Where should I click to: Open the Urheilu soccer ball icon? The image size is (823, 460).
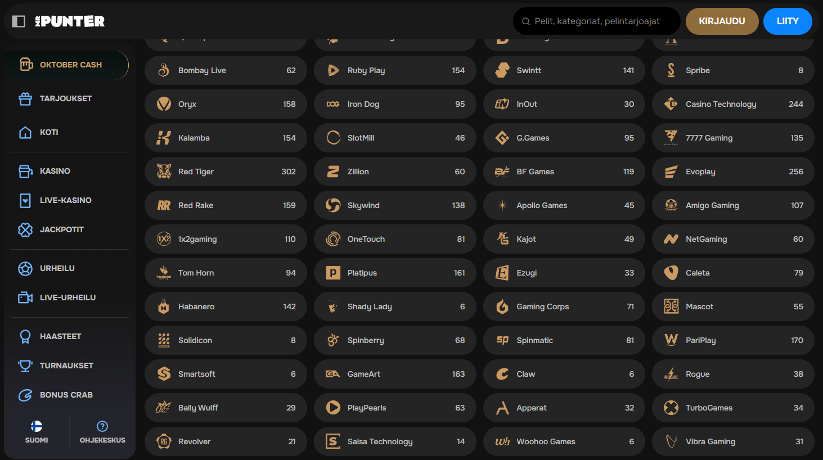(25, 269)
